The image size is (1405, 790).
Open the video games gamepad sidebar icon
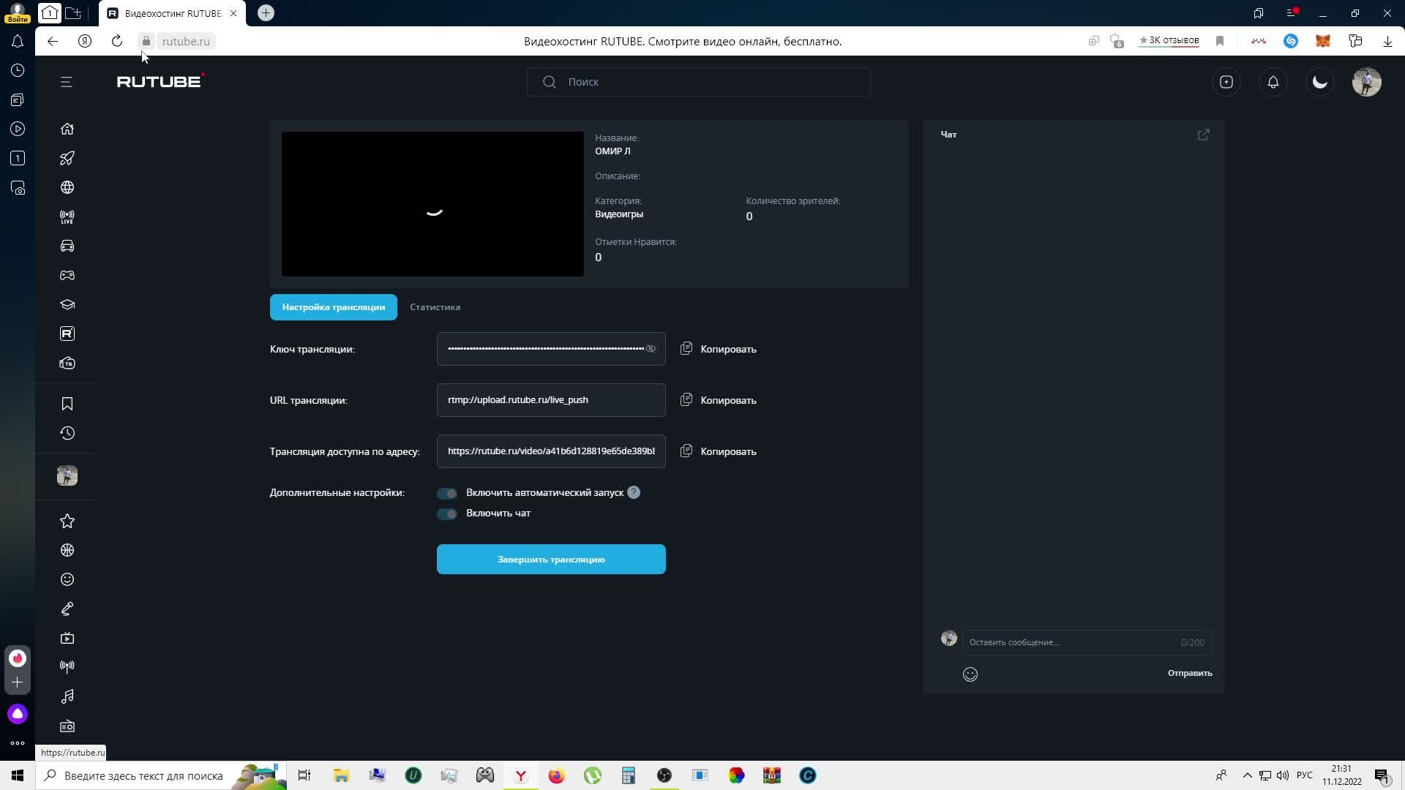(67, 275)
